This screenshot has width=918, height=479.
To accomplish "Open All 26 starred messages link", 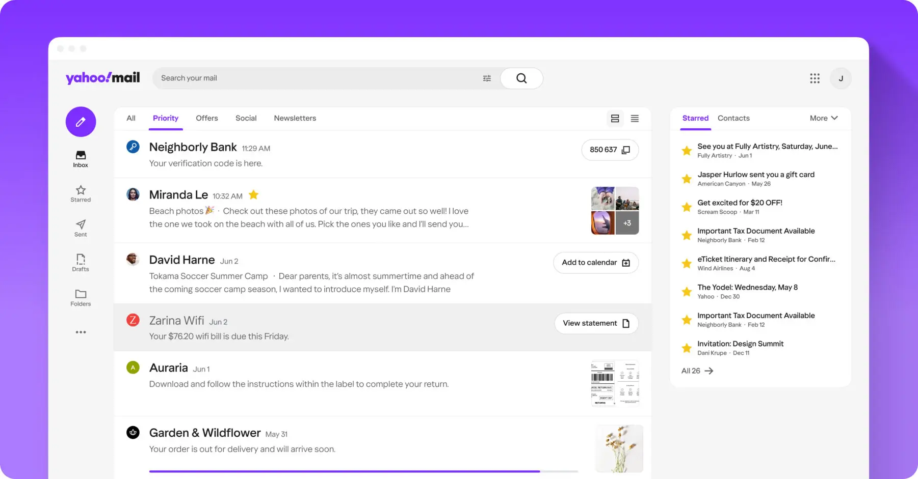I will click(696, 371).
